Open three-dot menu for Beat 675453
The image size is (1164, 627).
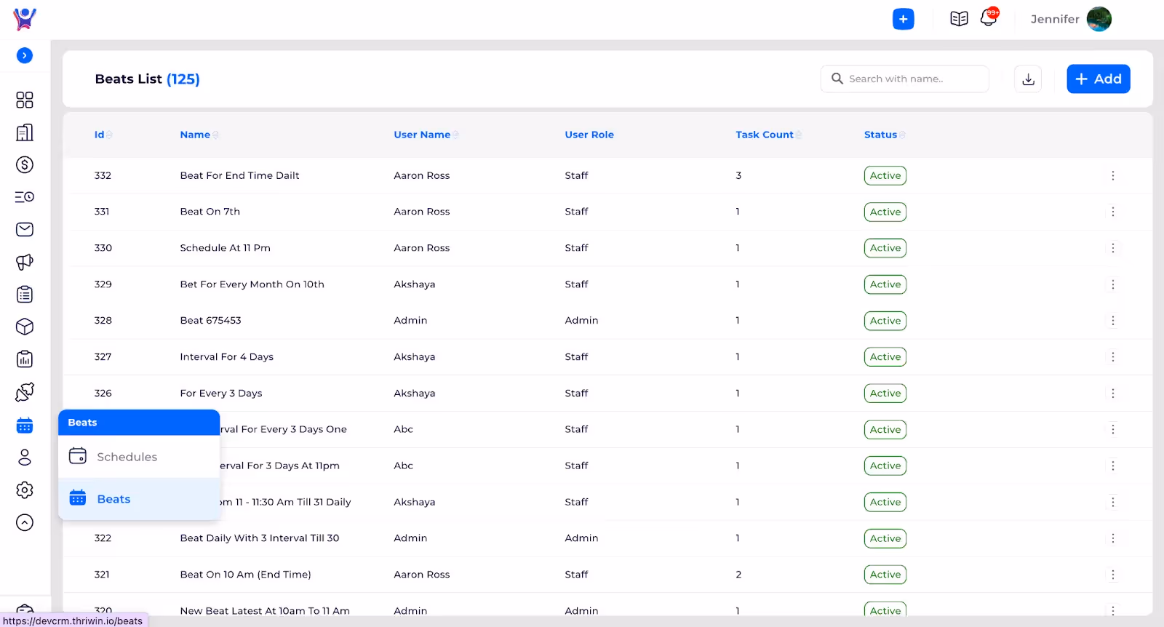pos(1112,321)
